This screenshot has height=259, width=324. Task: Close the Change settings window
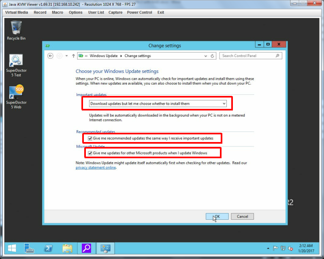279,44
